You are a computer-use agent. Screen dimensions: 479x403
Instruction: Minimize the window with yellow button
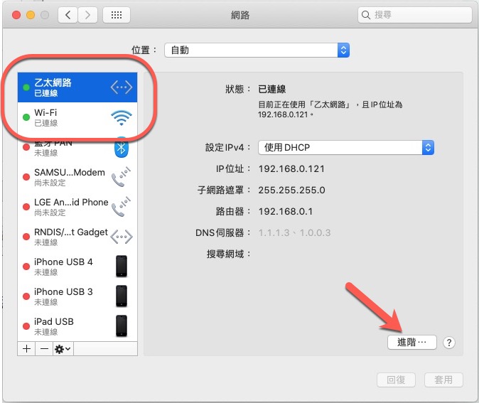pyautogui.click(x=31, y=15)
